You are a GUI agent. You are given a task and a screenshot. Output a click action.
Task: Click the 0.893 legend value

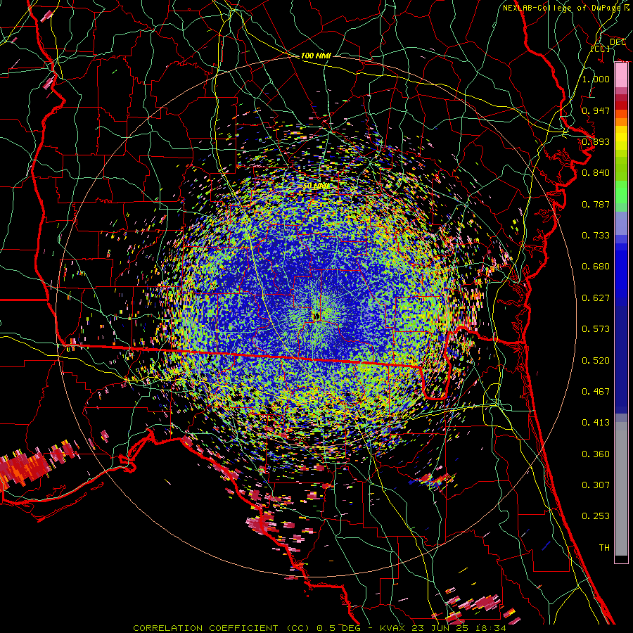[x=596, y=141]
